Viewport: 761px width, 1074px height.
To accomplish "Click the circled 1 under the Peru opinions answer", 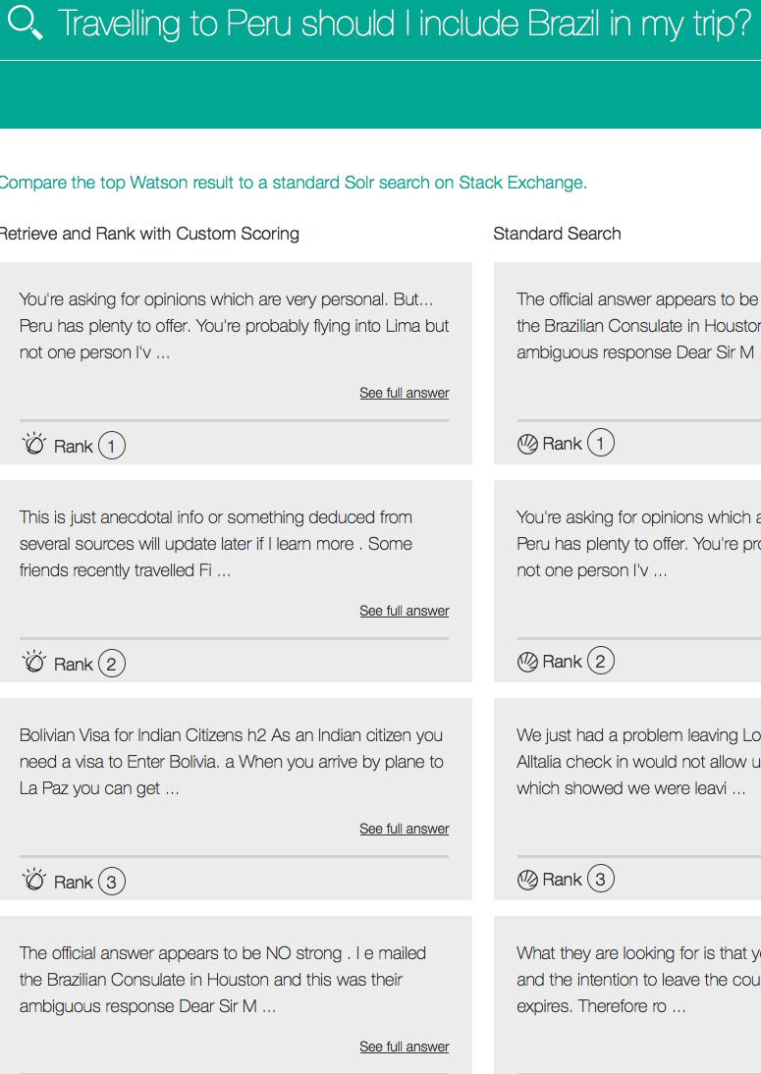I will click(x=112, y=446).
